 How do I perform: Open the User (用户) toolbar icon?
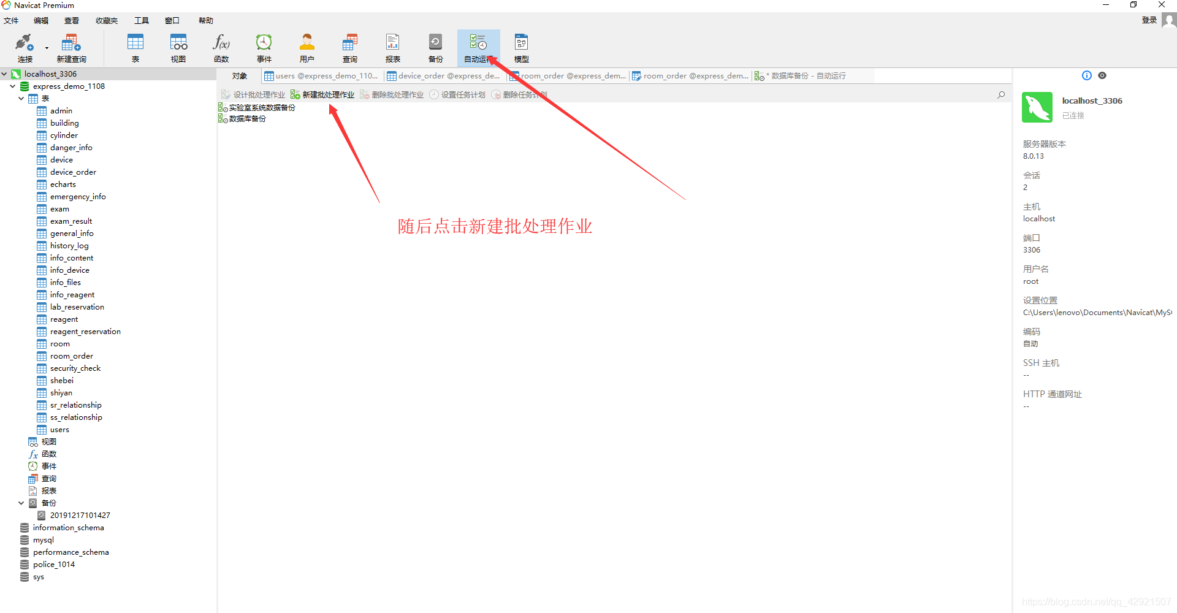[x=307, y=48]
